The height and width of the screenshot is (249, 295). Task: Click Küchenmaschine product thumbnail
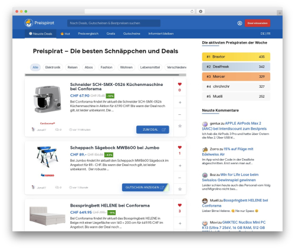(x=47, y=99)
